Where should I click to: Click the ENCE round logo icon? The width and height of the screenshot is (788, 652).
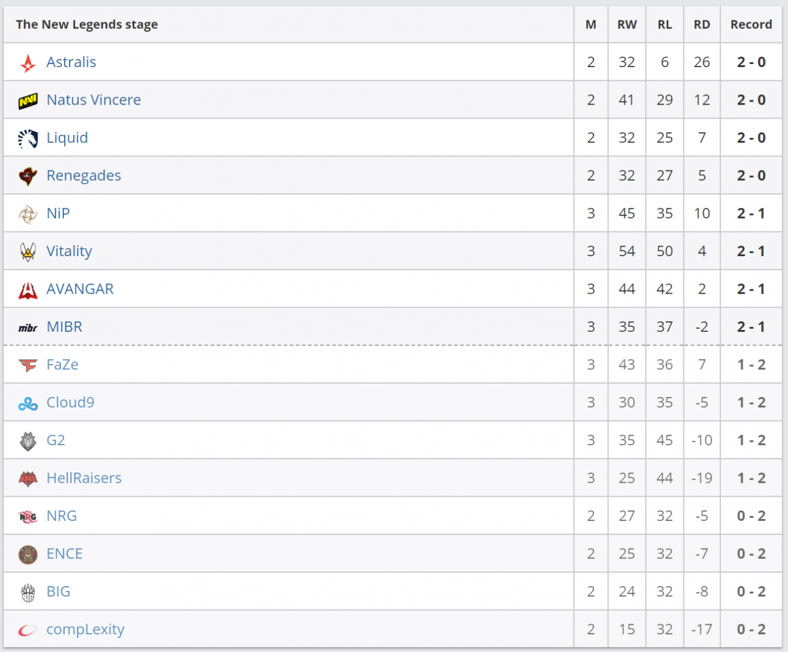pyautogui.click(x=28, y=554)
